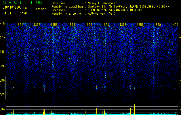The image size is (181, 115).
Task: Click the kHz axis unit label
Action: [x=3, y=23]
